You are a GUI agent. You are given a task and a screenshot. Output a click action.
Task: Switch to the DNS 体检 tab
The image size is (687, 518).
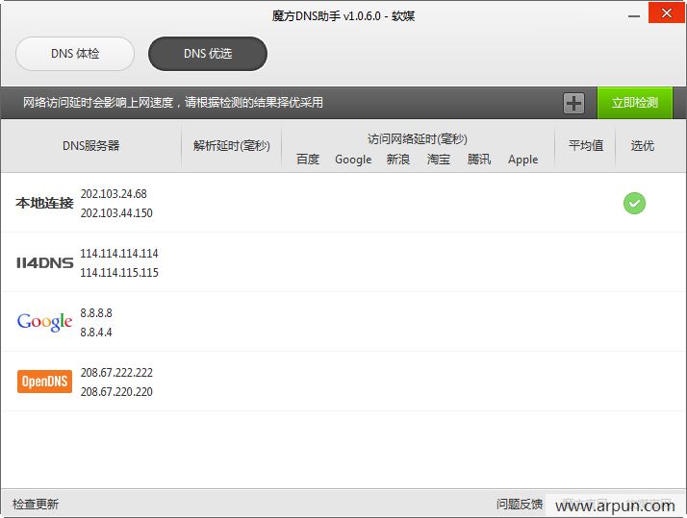pos(75,54)
